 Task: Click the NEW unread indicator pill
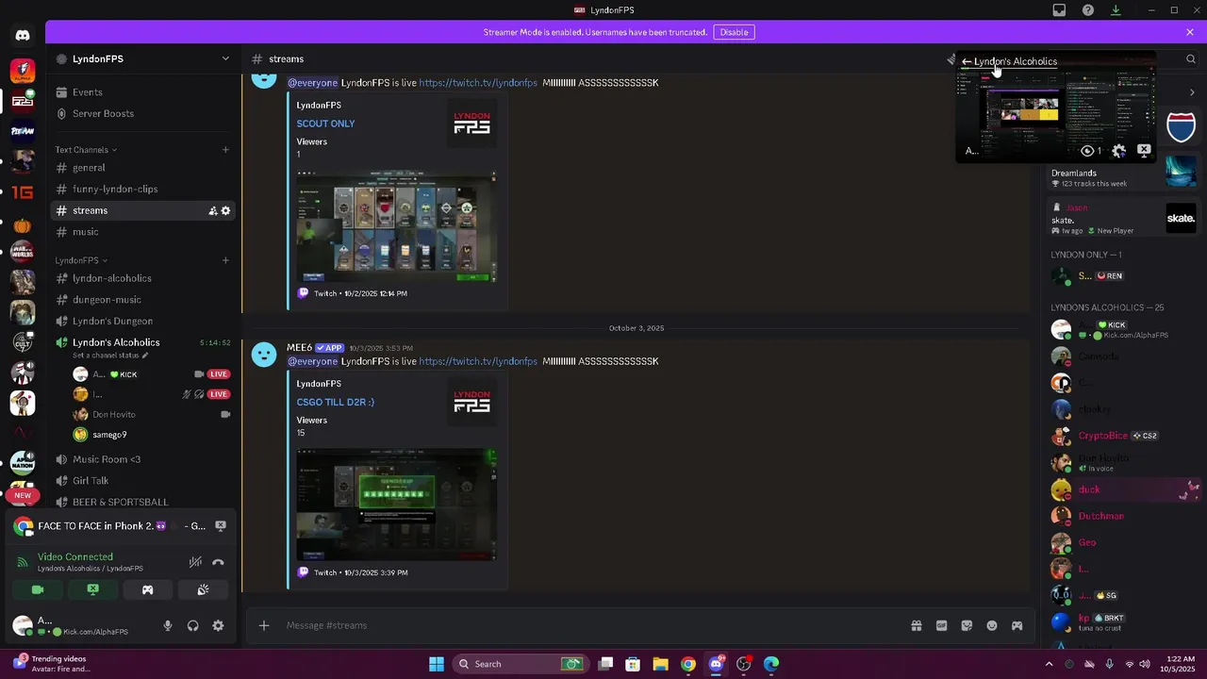coord(23,495)
